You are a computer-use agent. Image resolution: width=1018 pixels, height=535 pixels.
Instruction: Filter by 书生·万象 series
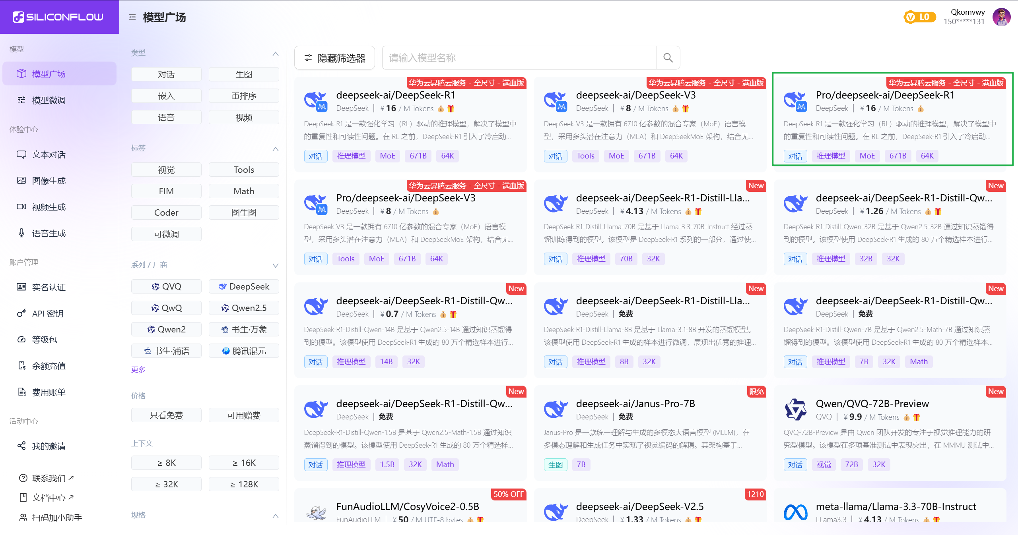pyautogui.click(x=244, y=330)
